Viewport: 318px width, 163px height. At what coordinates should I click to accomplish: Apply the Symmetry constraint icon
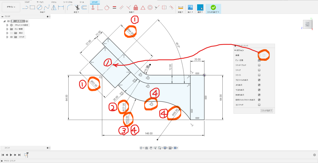click(x=164, y=7)
